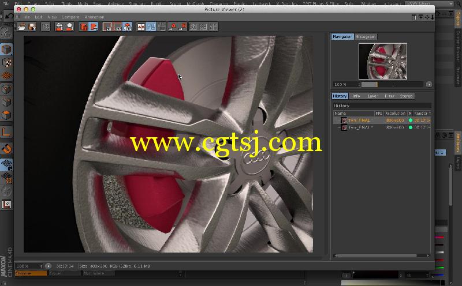Switch to the Stereo tab
Screen dimensions: 462x286
tap(406, 96)
